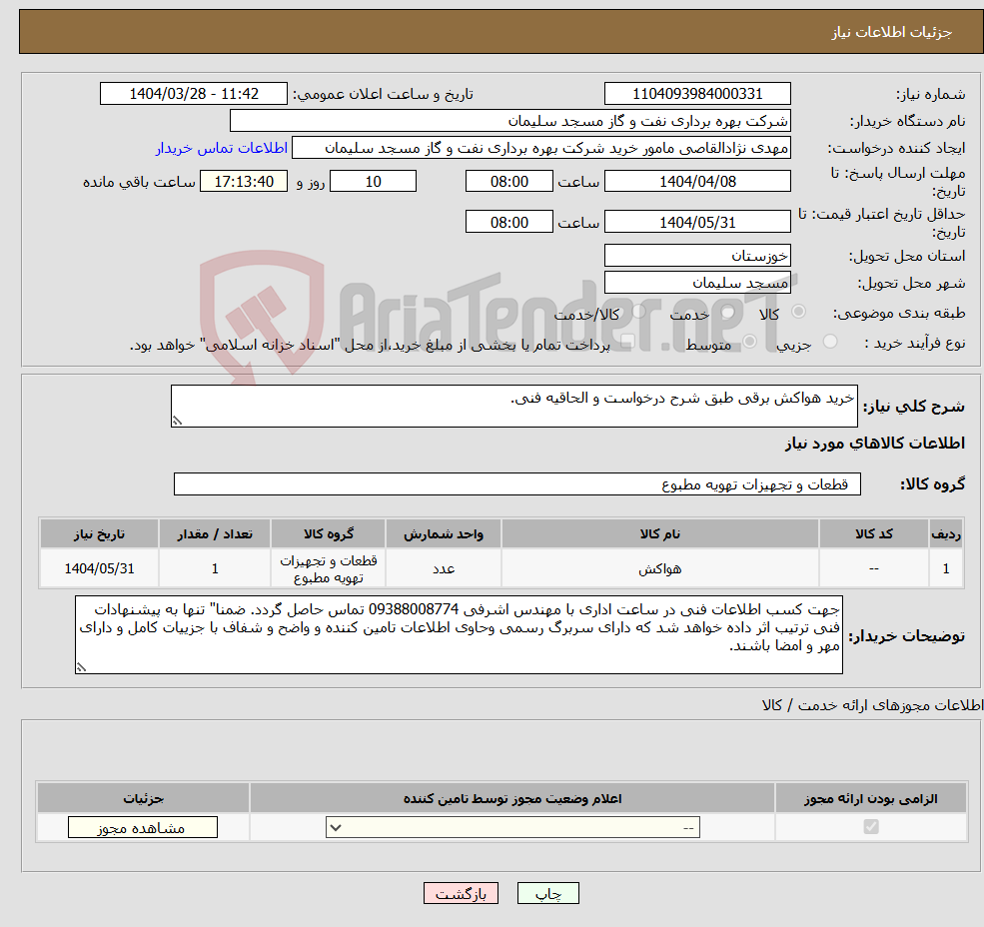This screenshot has height=927, width=984.
Task: Select the کالا radio button
Action: pos(799,312)
